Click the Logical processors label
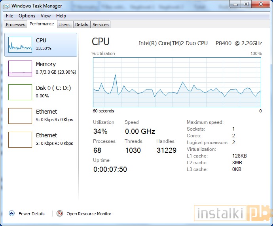This screenshot has height=226, width=273. tap(208, 142)
